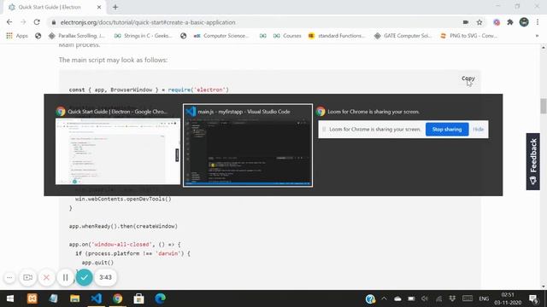The image size is (547, 307).
Task: Click the camera icon in address bar
Action: pyautogui.click(x=466, y=22)
